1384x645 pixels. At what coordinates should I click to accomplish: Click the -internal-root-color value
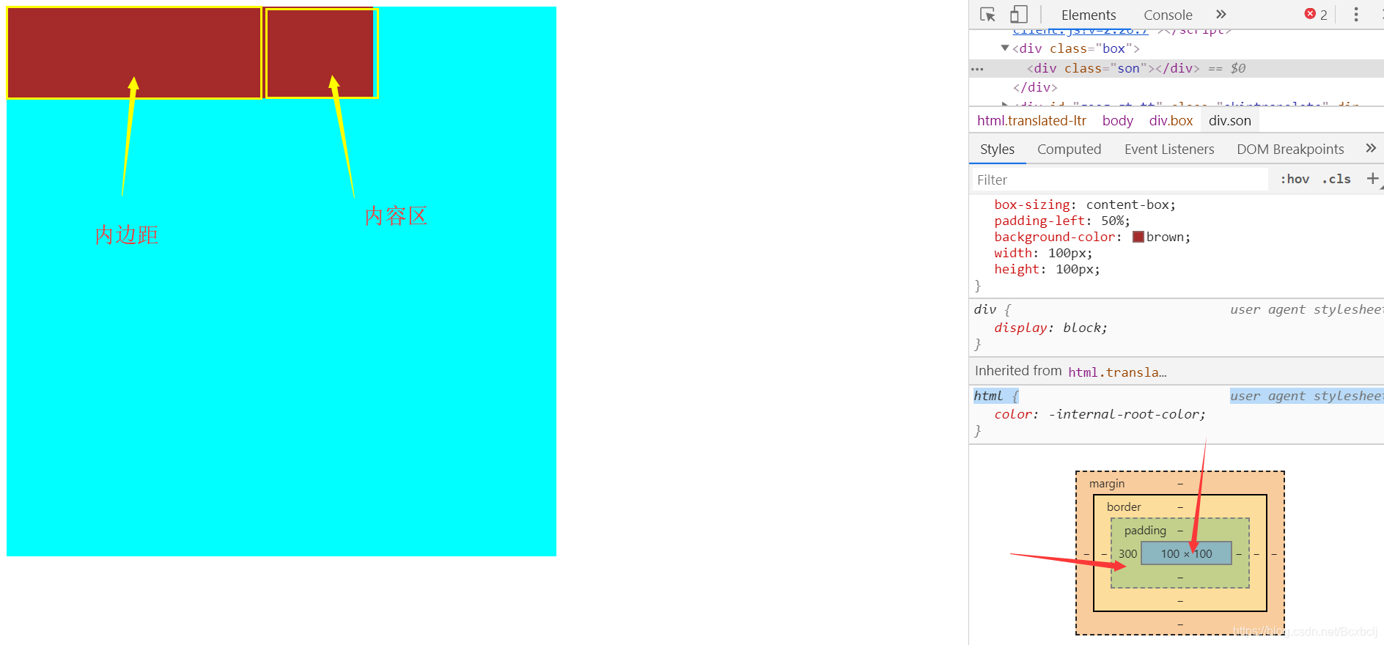click(1123, 414)
